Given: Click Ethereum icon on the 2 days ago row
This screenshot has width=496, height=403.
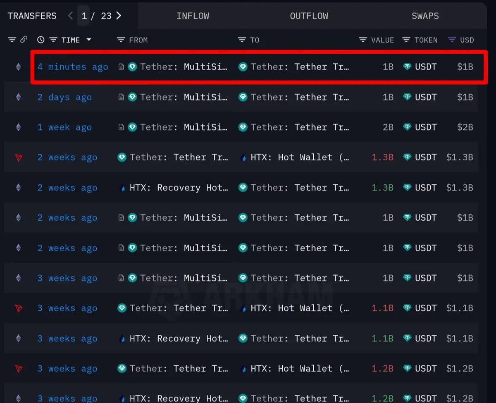Looking at the screenshot, I should [18, 97].
